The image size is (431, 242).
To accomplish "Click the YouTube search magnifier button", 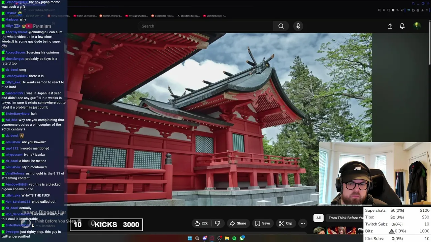I will click(x=281, y=26).
